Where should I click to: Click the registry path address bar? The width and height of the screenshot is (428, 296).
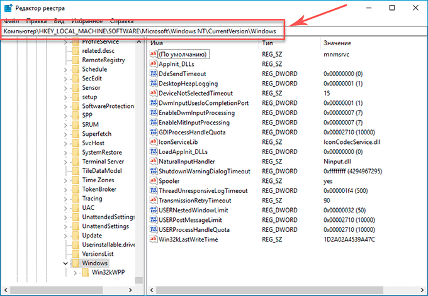point(214,31)
